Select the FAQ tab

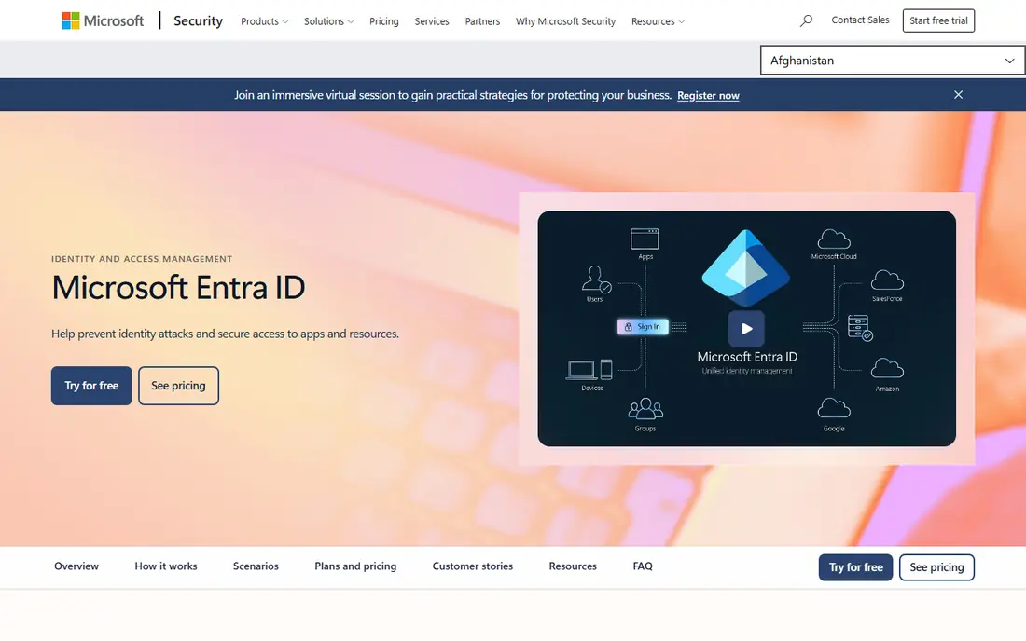(x=643, y=566)
